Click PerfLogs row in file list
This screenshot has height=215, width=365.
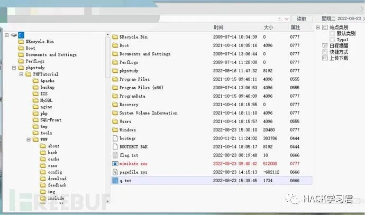coord(212,62)
